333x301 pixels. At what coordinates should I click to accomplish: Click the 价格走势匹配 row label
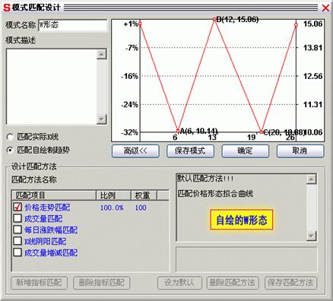coord(47,208)
